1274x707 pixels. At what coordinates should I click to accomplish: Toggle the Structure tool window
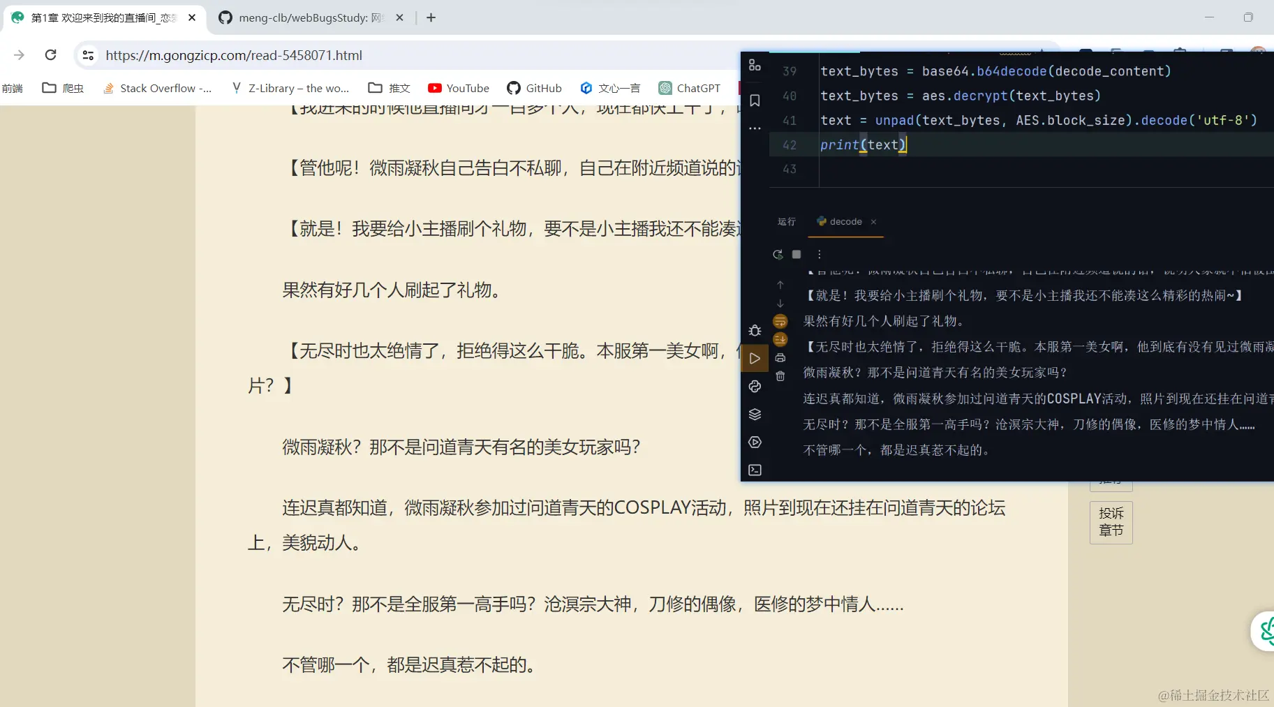coord(756,66)
